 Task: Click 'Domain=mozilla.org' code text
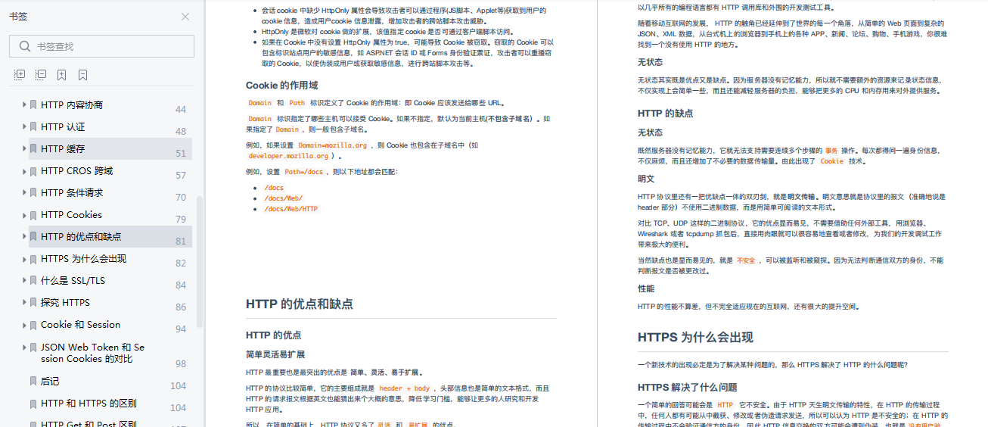click(333, 145)
